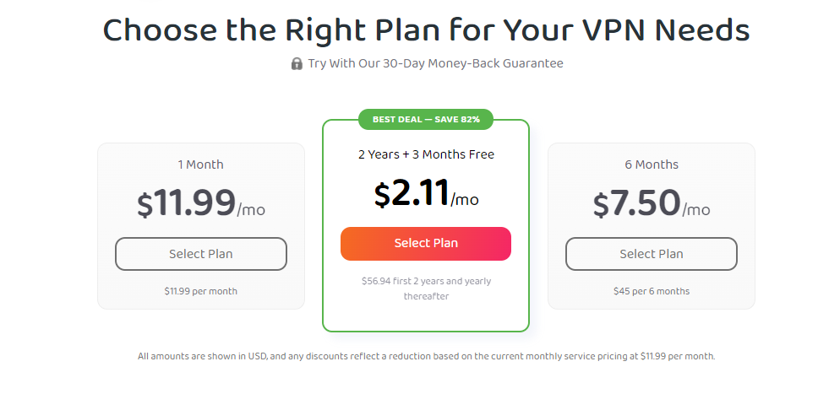Click the Choose the Right Plan heading
Viewport: 818px width, 410px height.
(x=426, y=30)
